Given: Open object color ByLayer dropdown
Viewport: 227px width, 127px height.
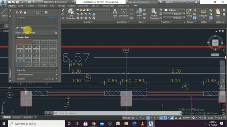Looking at the screenshot, I should tap(184, 10).
